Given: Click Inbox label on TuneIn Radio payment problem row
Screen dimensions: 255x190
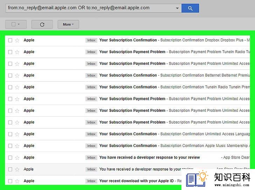Looking at the screenshot, I should 91,52.
